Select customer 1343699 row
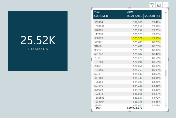The height and width of the screenshot is (118, 176). 127,70
